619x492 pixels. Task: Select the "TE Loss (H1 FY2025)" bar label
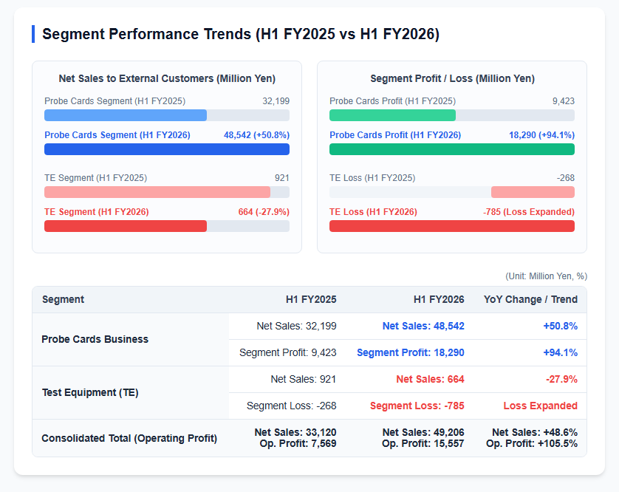tap(372, 178)
